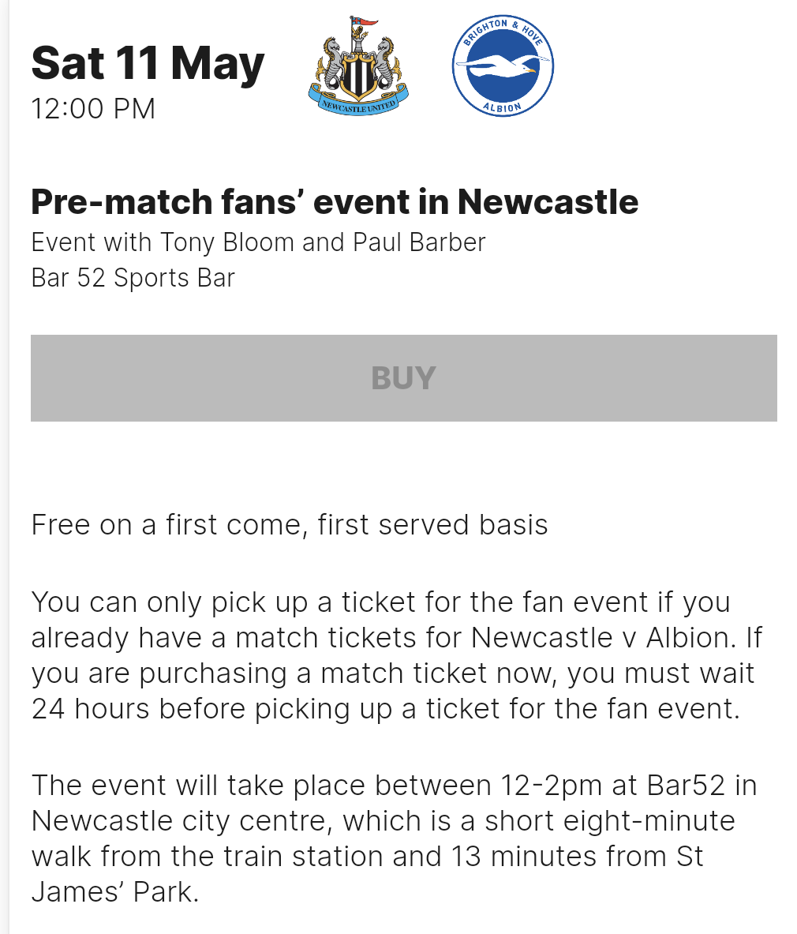Select the Sat 11 May date heading
The image size is (797, 934).
point(148,63)
